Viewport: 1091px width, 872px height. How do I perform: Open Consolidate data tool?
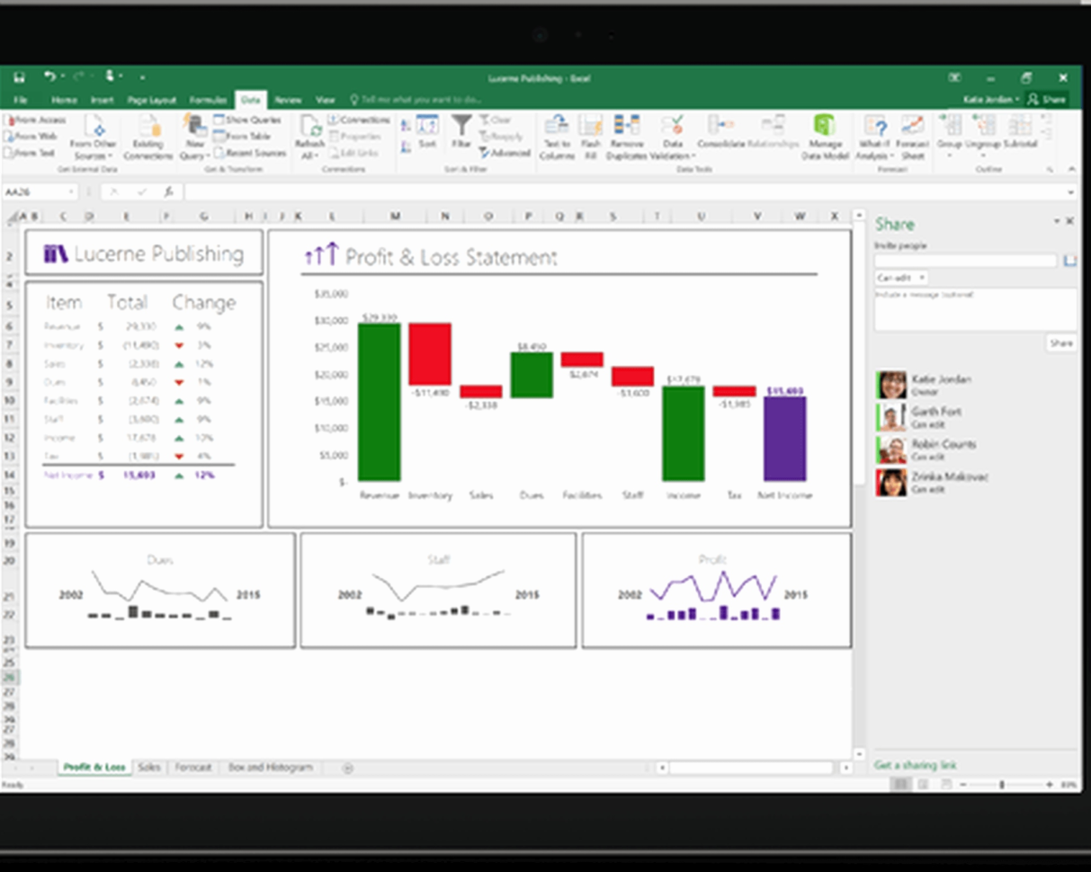pyautogui.click(x=720, y=132)
